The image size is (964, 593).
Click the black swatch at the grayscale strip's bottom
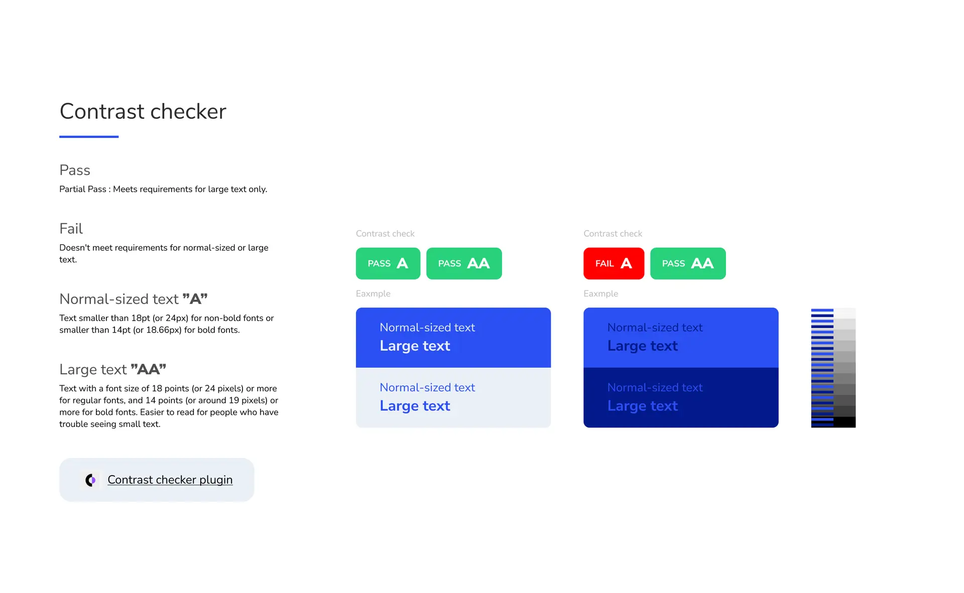[x=845, y=422]
